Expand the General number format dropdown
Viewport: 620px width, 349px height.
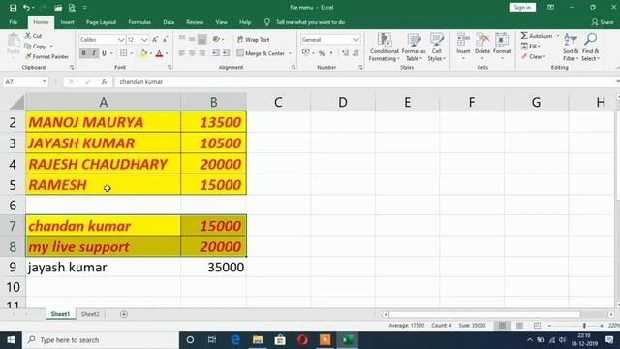pos(356,40)
